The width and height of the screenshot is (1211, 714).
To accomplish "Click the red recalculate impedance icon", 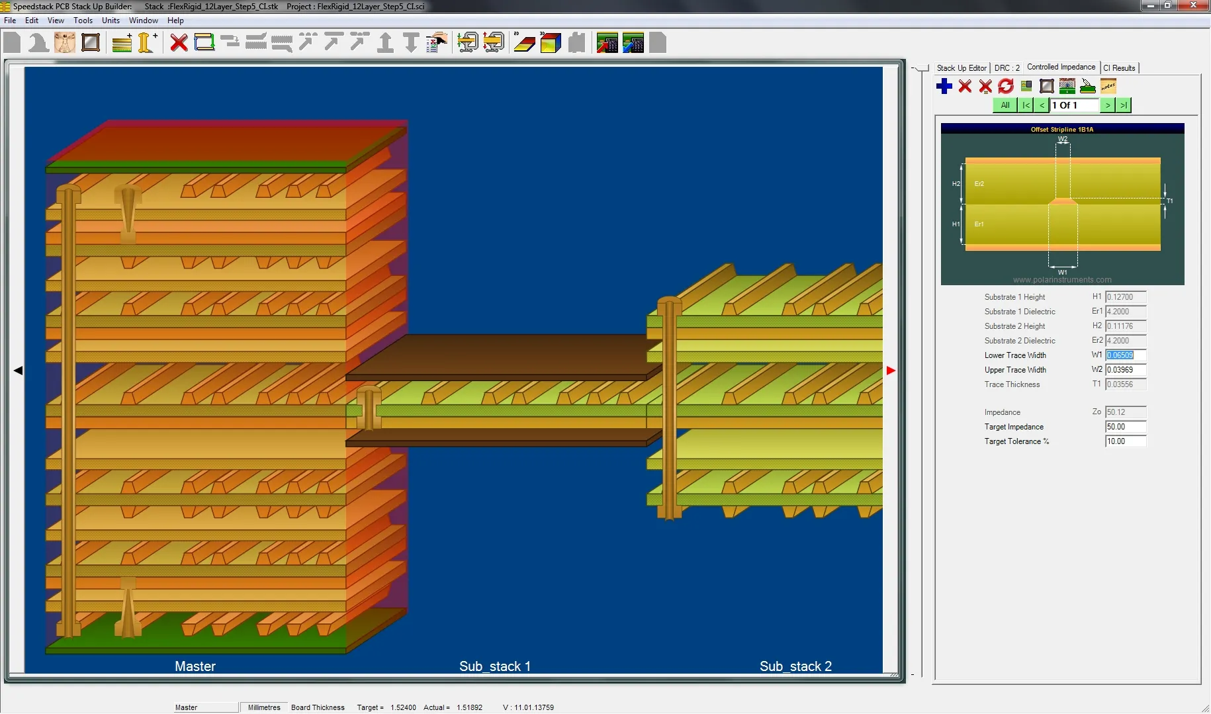I will click(1005, 86).
